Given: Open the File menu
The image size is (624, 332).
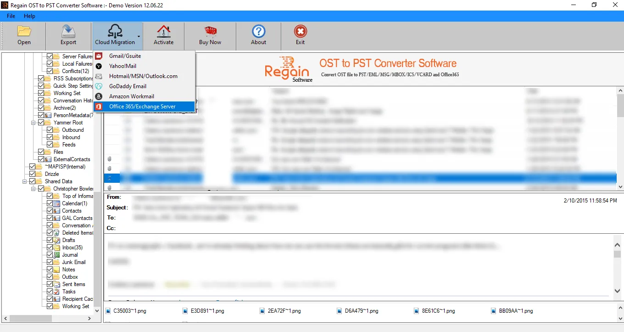Looking at the screenshot, I should point(11,16).
